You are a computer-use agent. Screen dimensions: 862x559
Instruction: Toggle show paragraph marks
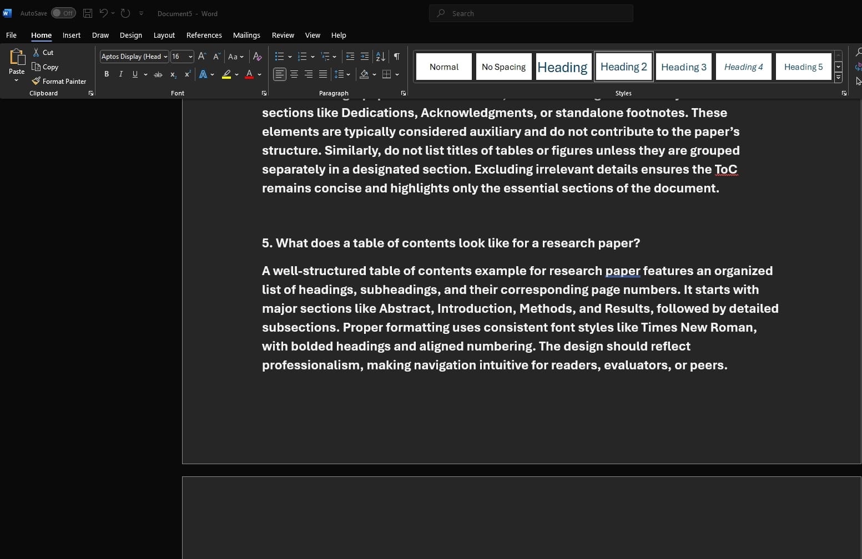397,57
